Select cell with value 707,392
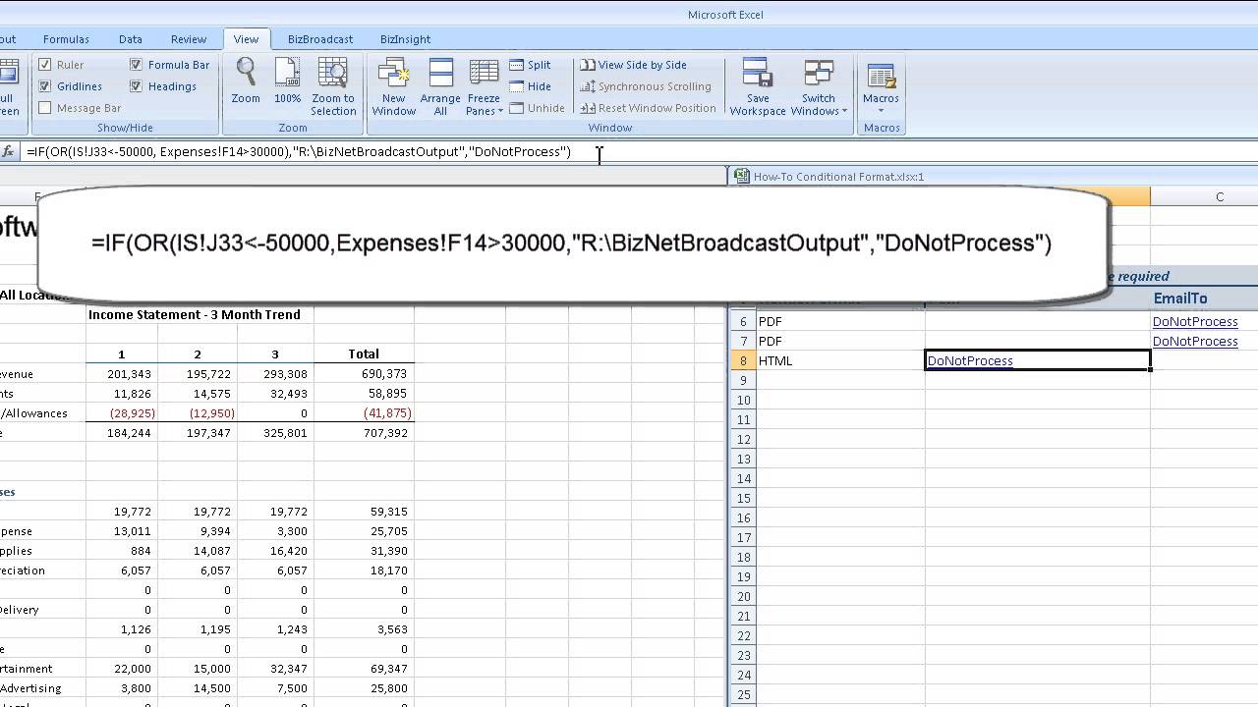The image size is (1258, 707). tap(364, 432)
